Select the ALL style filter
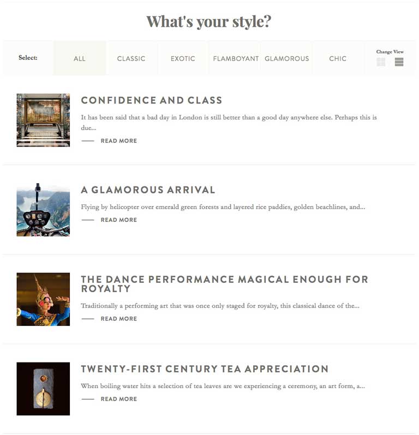Image resolution: width=419 pixels, height=435 pixels. (x=80, y=58)
